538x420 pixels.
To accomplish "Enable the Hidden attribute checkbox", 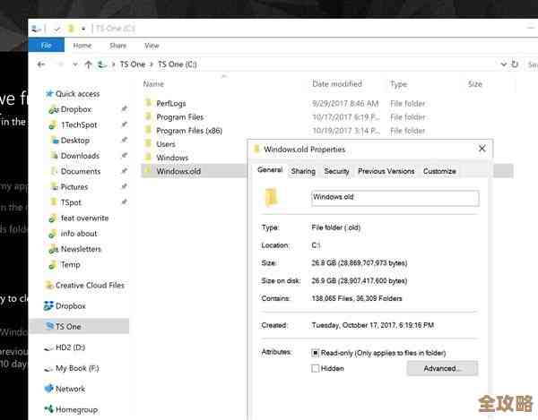I will coord(315,368).
